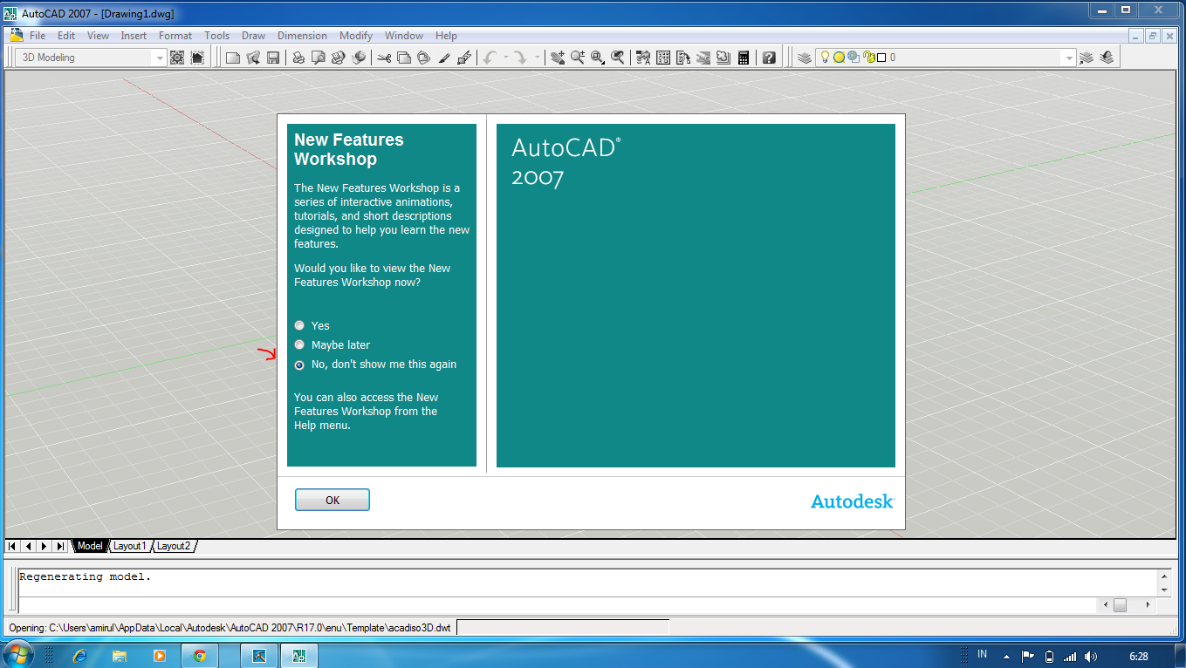Expand the layer list dropdown arrow
The image size is (1186, 668).
pyautogui.click(x=1069, y=58)
